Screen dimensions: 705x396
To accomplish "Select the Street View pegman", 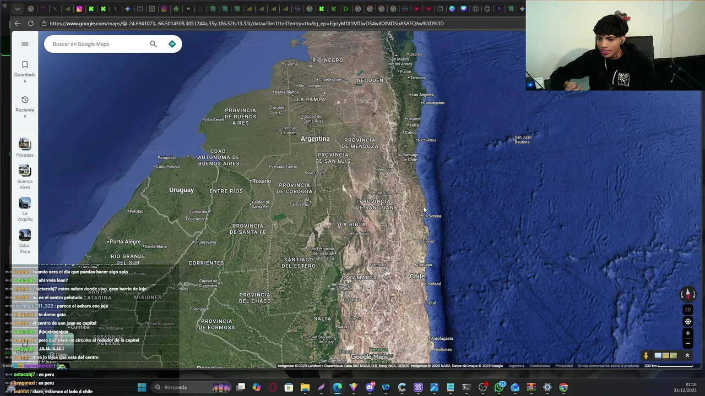I will point(646,355).
